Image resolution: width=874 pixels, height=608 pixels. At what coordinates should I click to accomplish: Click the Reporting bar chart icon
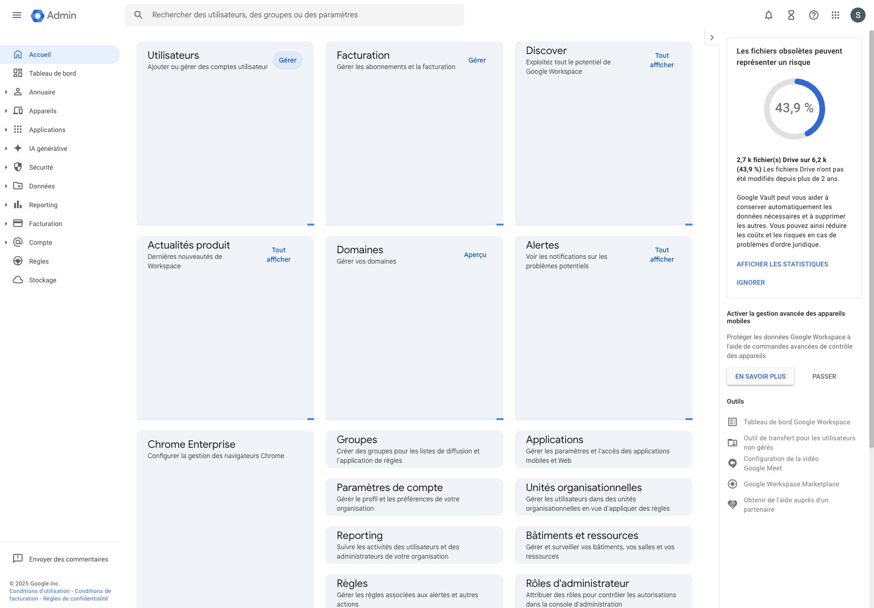[18, 205]
